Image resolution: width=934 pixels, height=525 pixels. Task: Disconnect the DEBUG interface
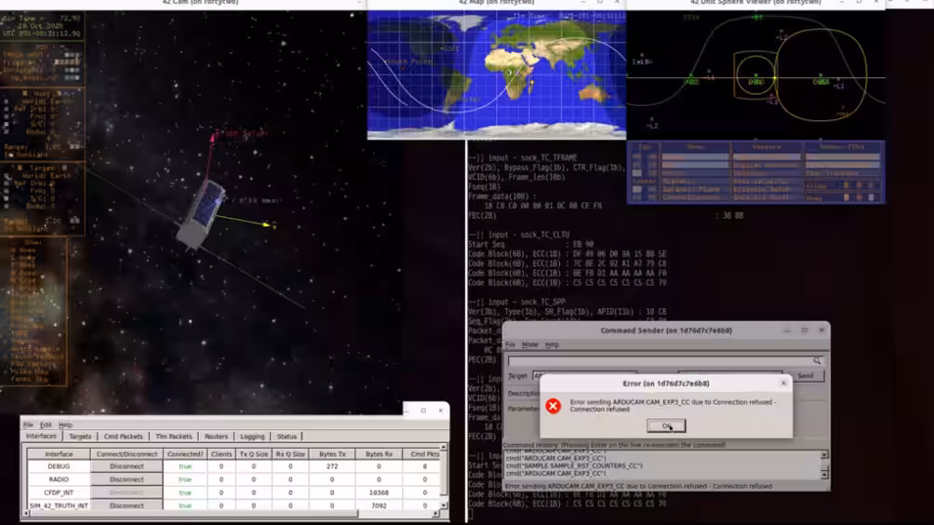127,466
